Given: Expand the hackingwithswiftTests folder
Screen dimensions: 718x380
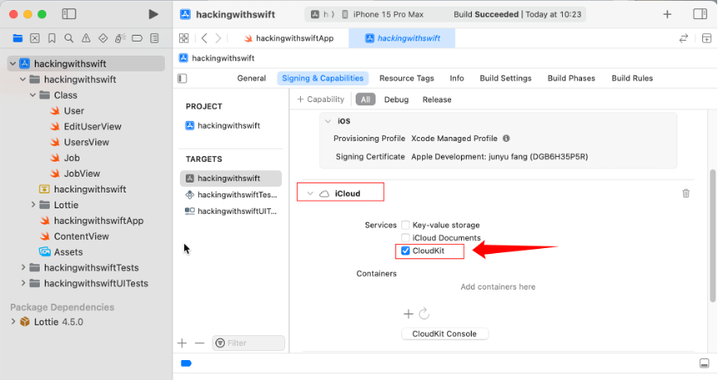Looking at the screenshot, I should click(x=23, y=268).
